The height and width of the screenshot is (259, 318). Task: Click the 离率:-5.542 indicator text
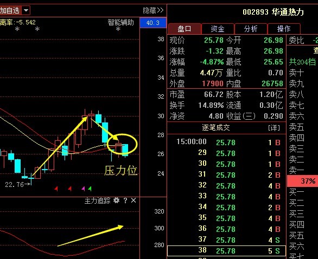[18, 22]
